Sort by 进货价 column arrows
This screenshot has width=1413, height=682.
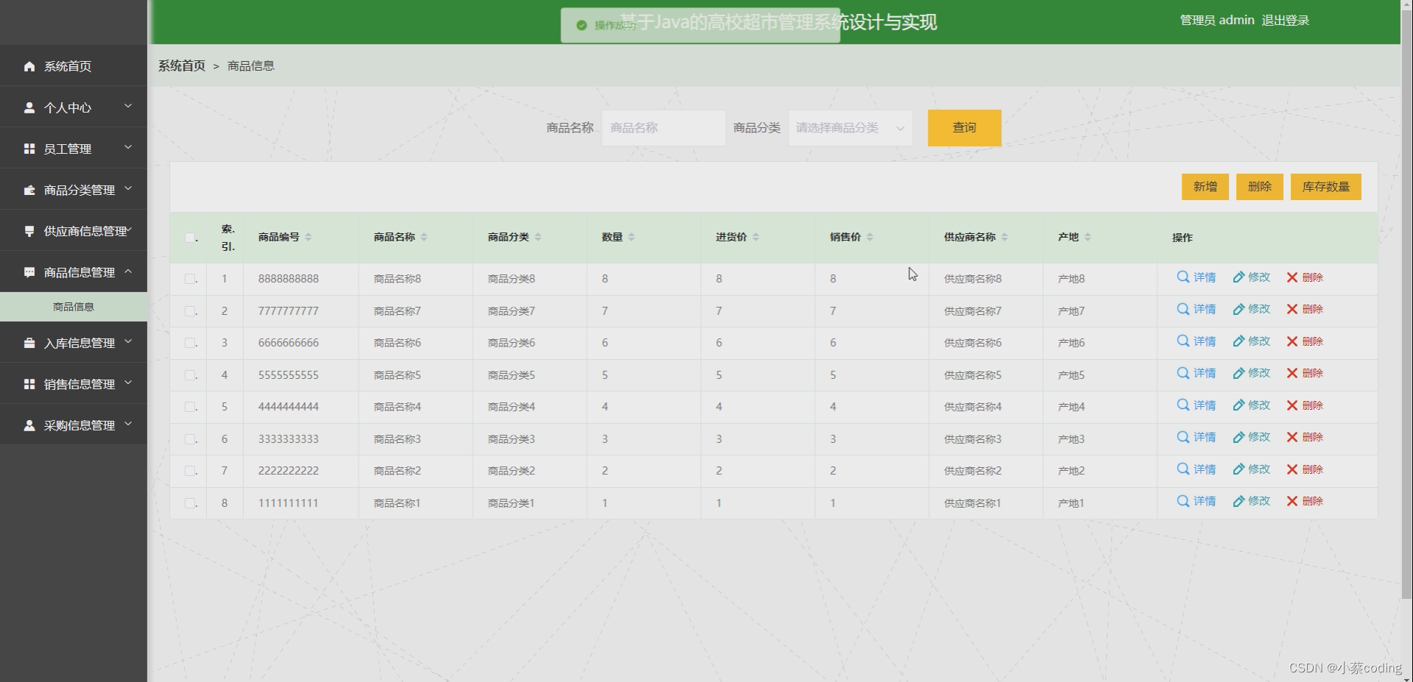(756, 237)
